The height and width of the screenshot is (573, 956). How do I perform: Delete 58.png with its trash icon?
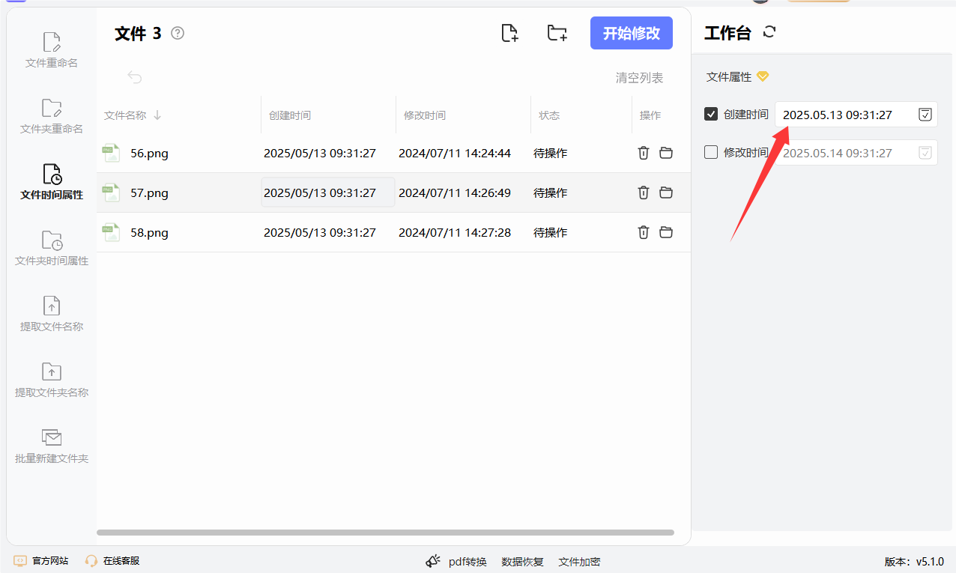point(643,232)
